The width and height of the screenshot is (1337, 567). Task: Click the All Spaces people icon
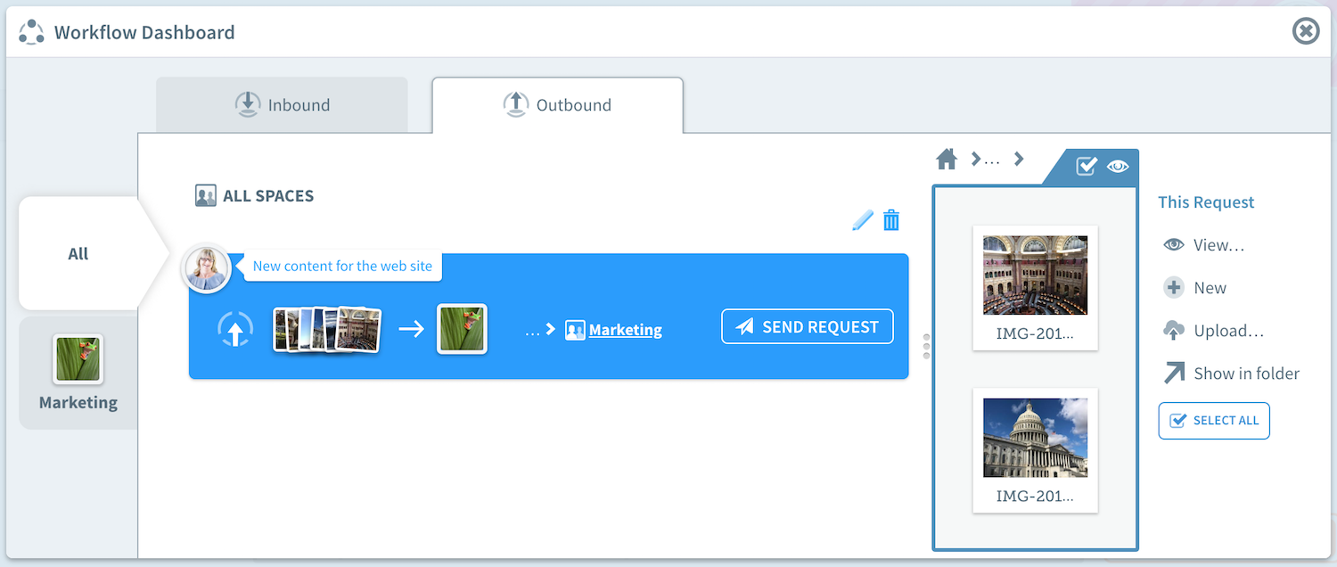206,195
